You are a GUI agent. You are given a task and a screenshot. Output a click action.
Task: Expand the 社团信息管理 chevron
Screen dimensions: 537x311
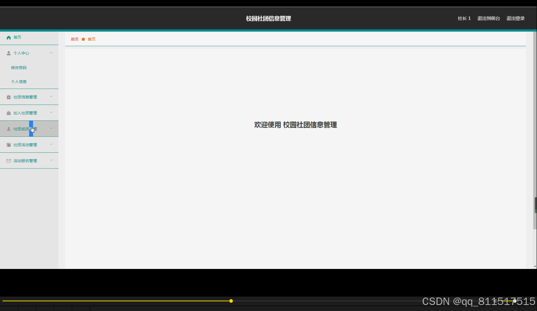51,96
